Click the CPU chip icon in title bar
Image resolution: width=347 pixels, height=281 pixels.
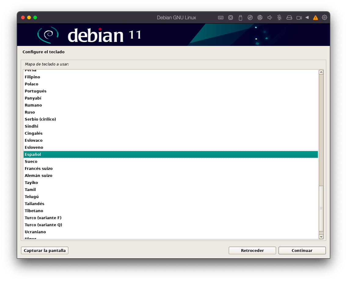pos(231,17)
